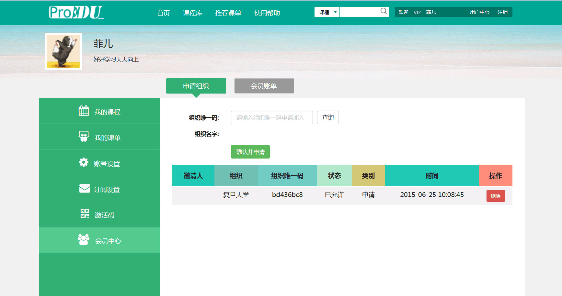Switch to the 会员账单 tab
Screen dimensions: 562x296
[264, 86]
